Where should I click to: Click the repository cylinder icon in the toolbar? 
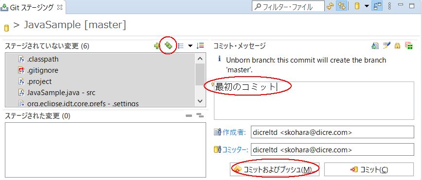pyautogui.click(x=357, y=6)
